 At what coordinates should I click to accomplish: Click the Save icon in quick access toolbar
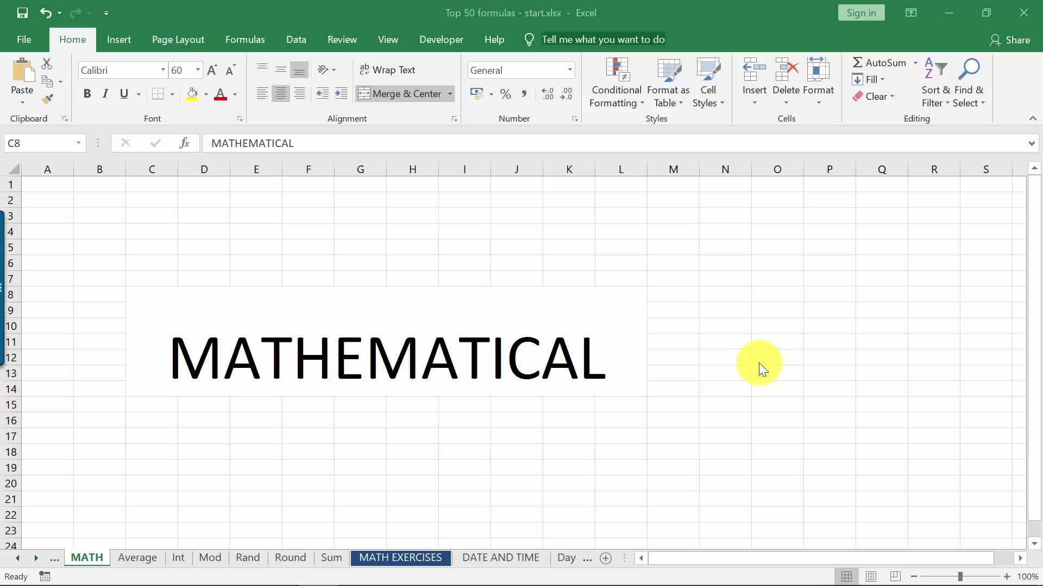click(x=22, y=12)
